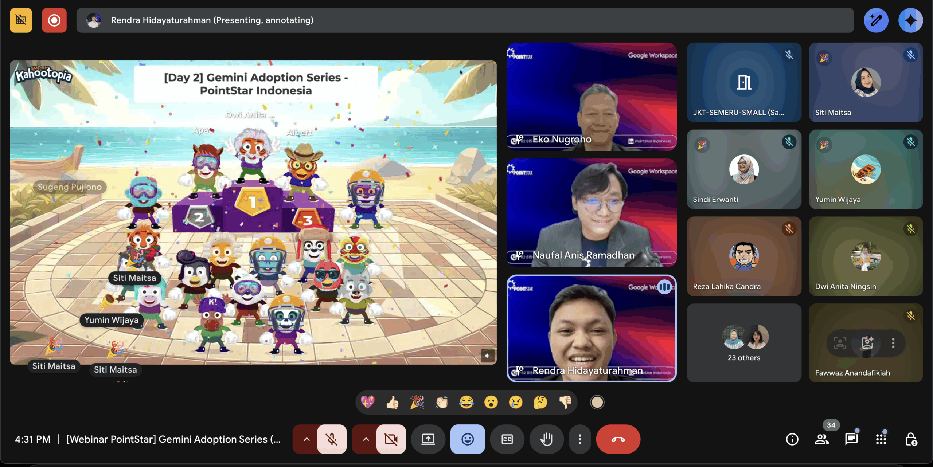Click the annotate pen icon
The width and height of the screenshot is (933, 467).
pos(876,20)
